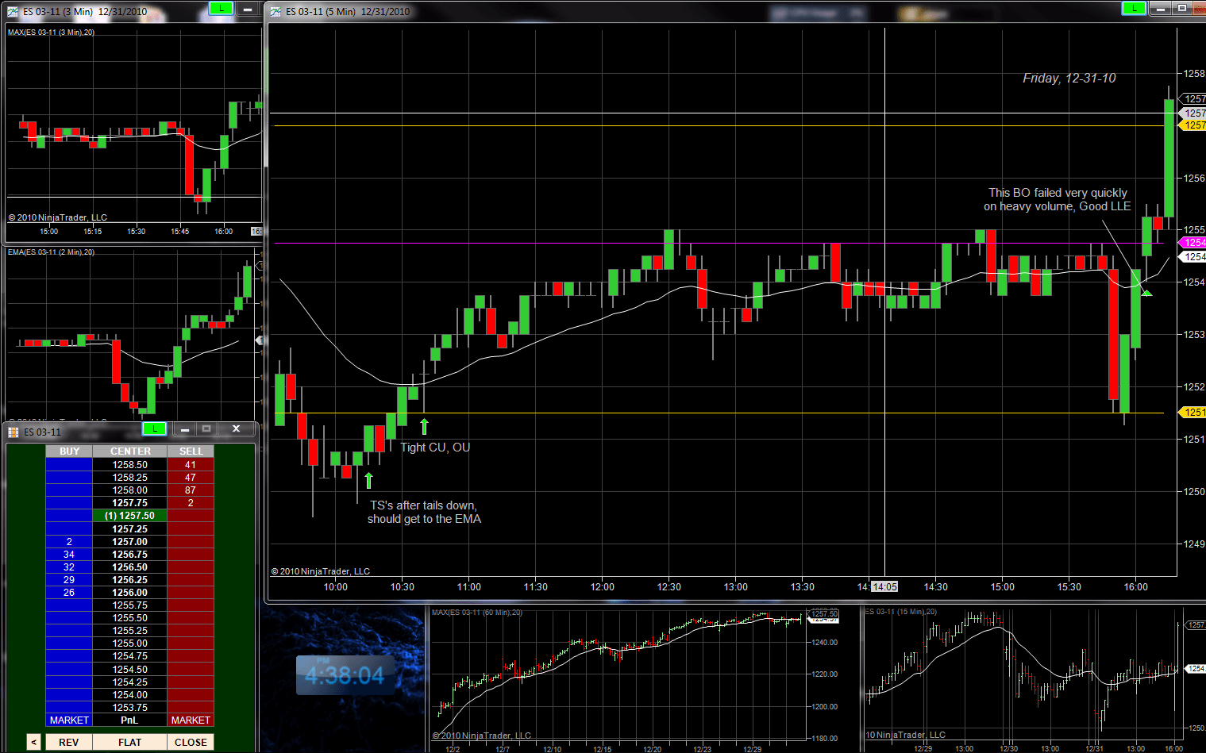The height and width of the screenshot is (753, 1206).
Task: Select the CENTER column header in the DOM
Action: 130,451
